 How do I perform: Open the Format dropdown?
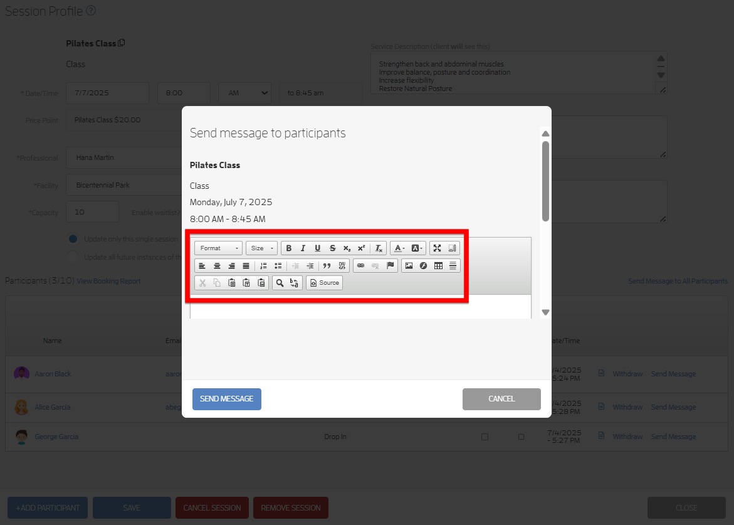[219, 248]
